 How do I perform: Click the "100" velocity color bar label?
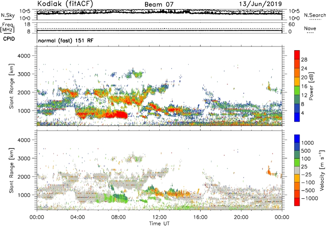pyautogui.click(x=306, y=159)
